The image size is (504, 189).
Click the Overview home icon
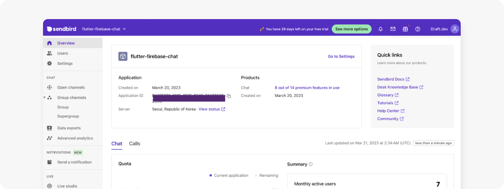point(49,43)
